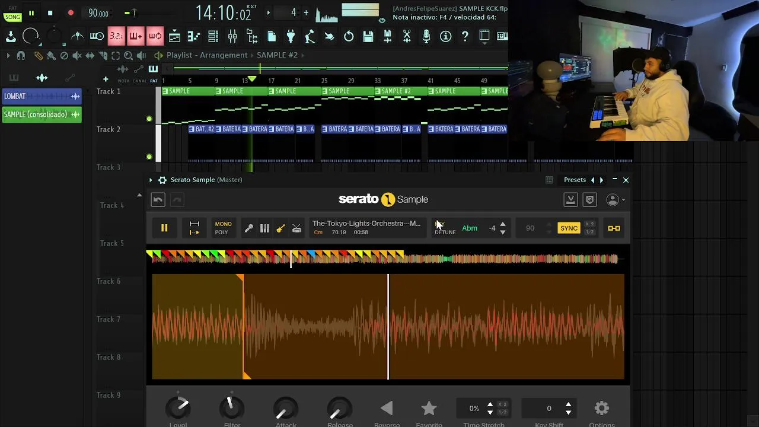Click the scissors edit audio icon
This screenshot has width=759, height=427.
click(407, 36)
